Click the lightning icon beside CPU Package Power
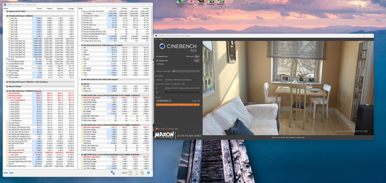This screenshot has width=386, height=183. (x=7, y=153)
